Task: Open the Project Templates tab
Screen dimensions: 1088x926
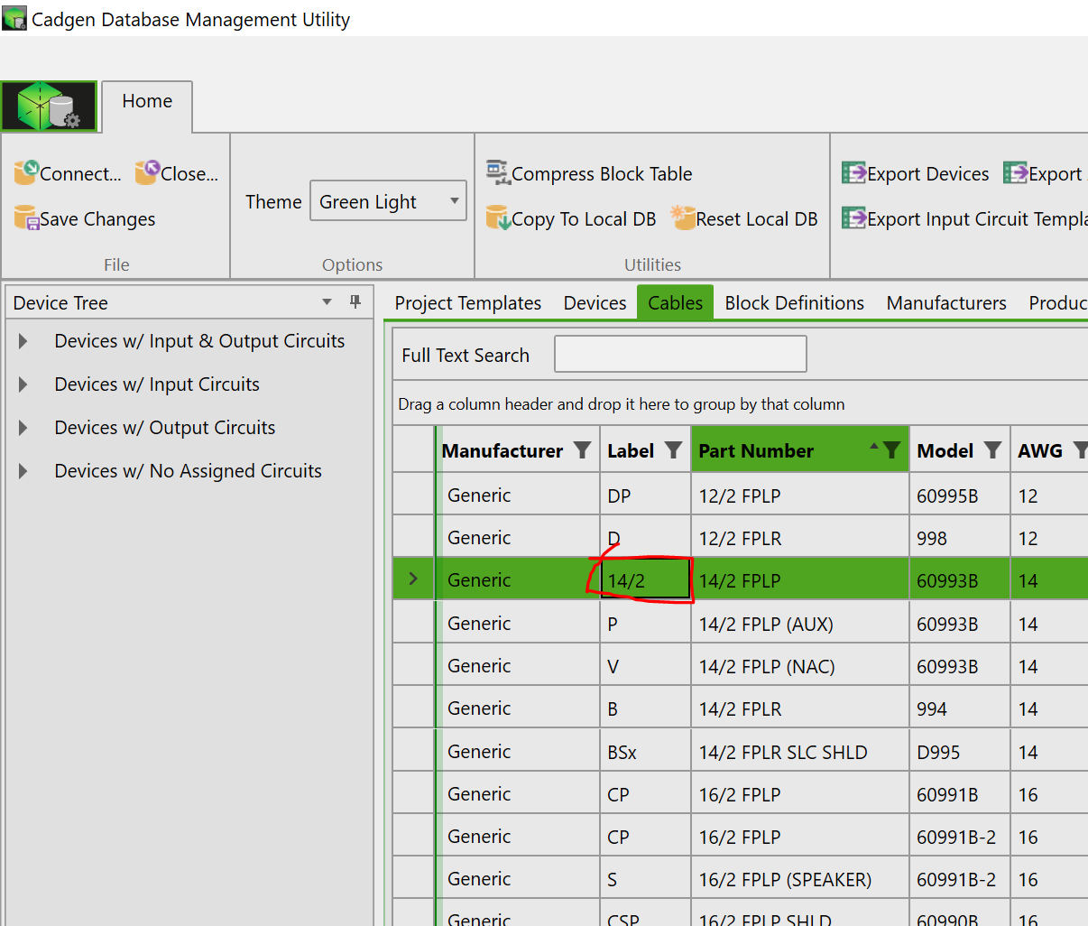Action: click(468, 303)
